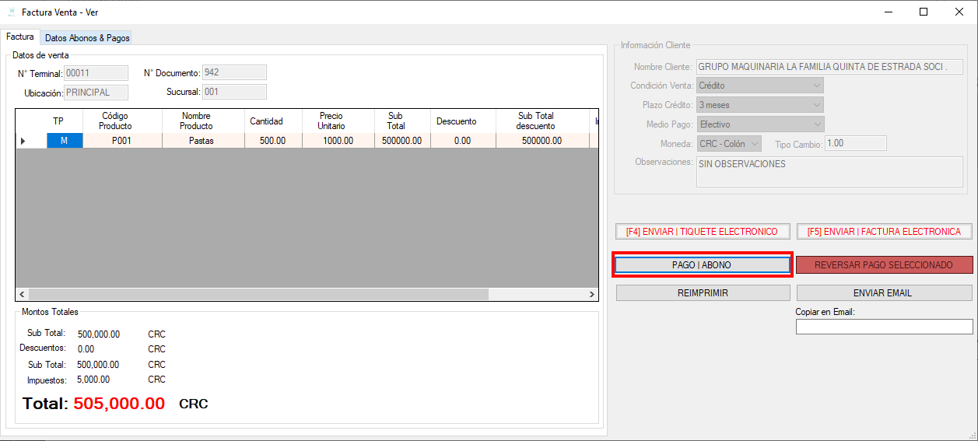
Task: Click the app icon in title bar
Action: [11, 12]
